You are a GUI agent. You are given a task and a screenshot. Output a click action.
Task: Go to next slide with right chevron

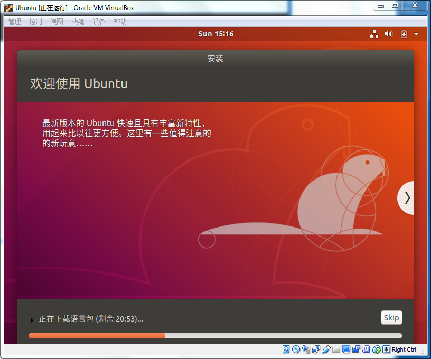[406, 198]
